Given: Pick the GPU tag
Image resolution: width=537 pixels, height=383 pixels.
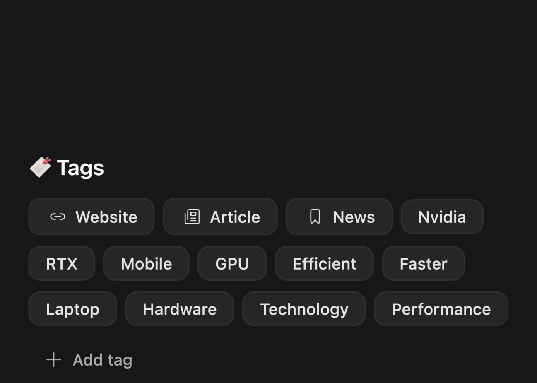Looking at the screenshot, I should tap(232, 264).
